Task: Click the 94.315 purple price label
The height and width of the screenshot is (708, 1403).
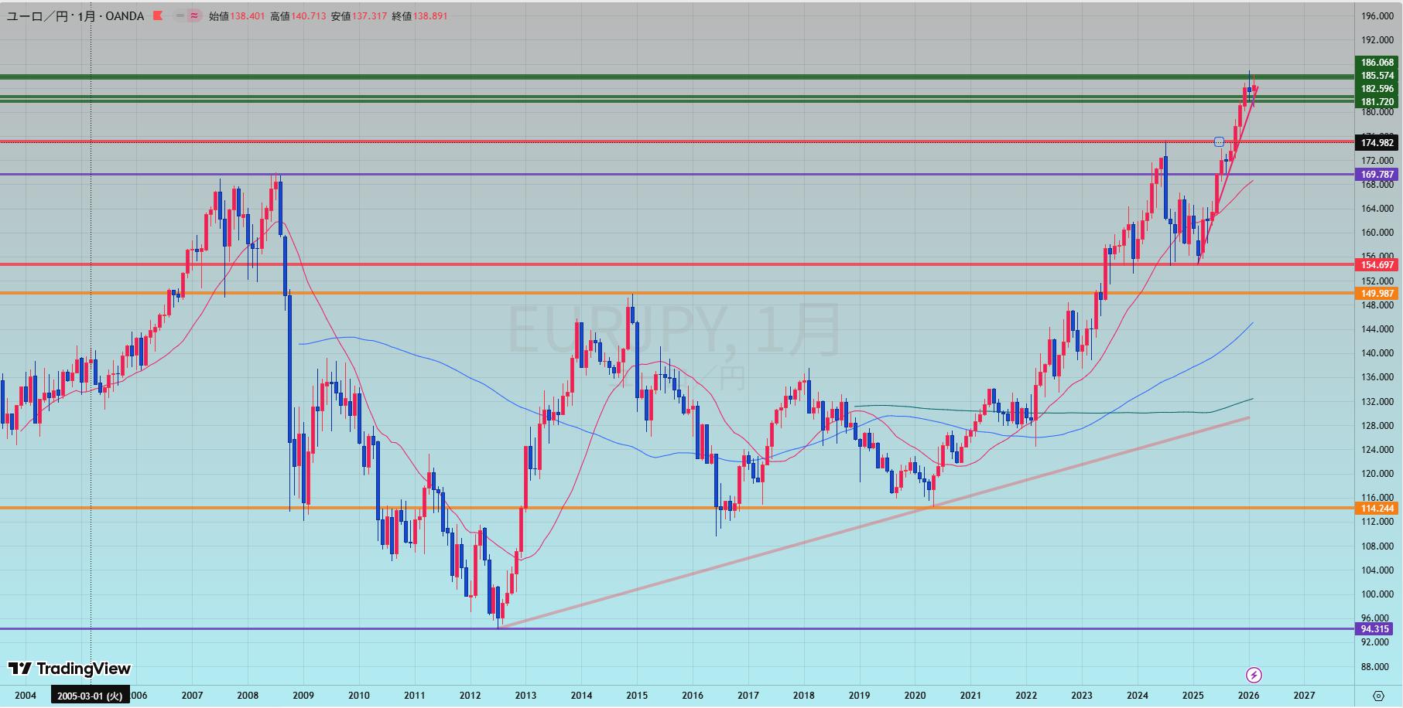Action: coord(1377,629)
